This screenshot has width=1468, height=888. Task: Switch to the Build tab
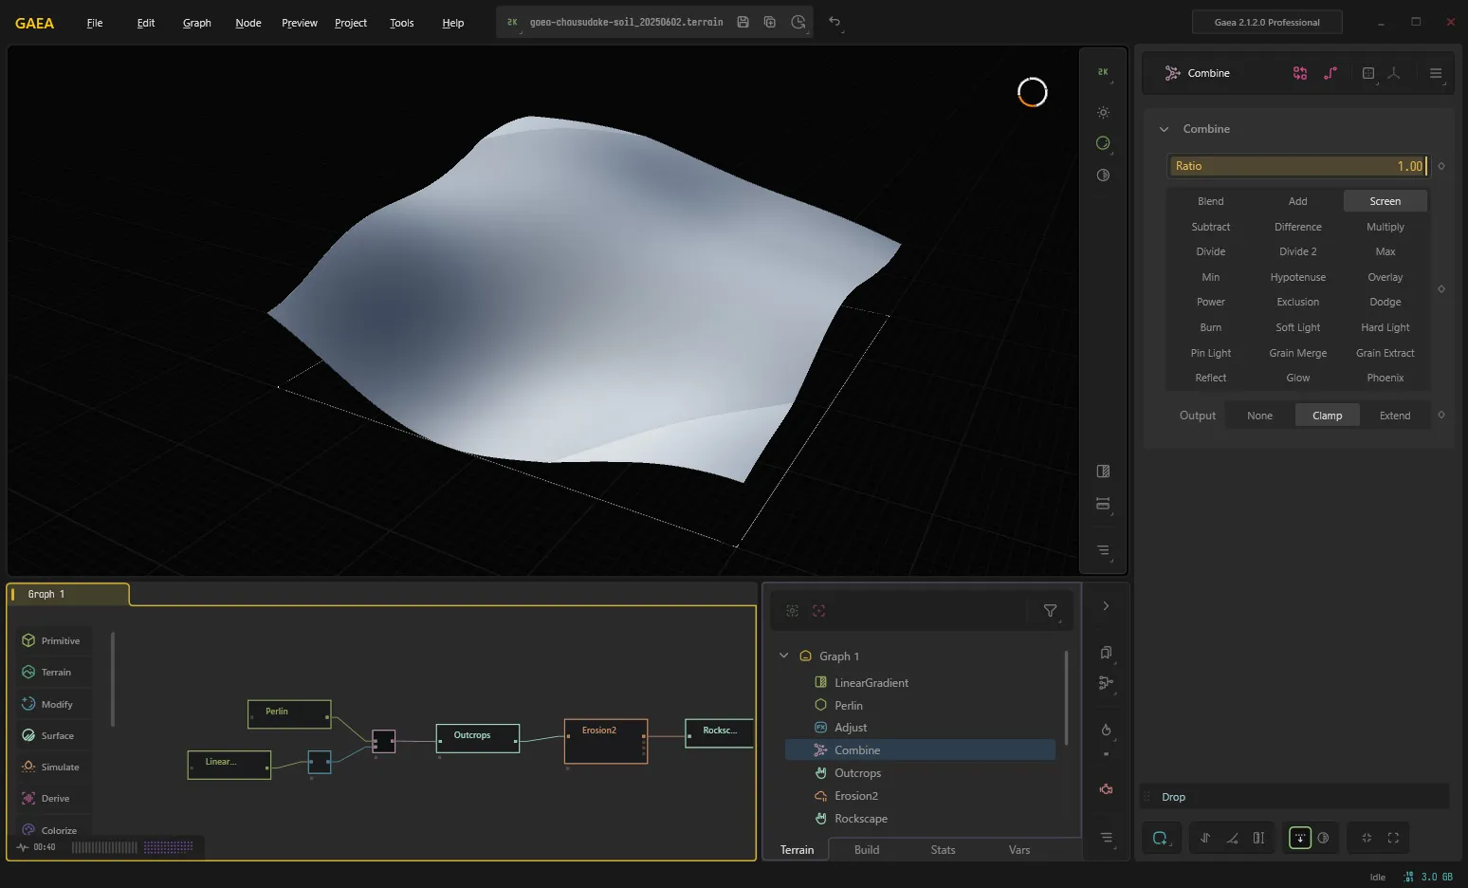tap(867, 850)
